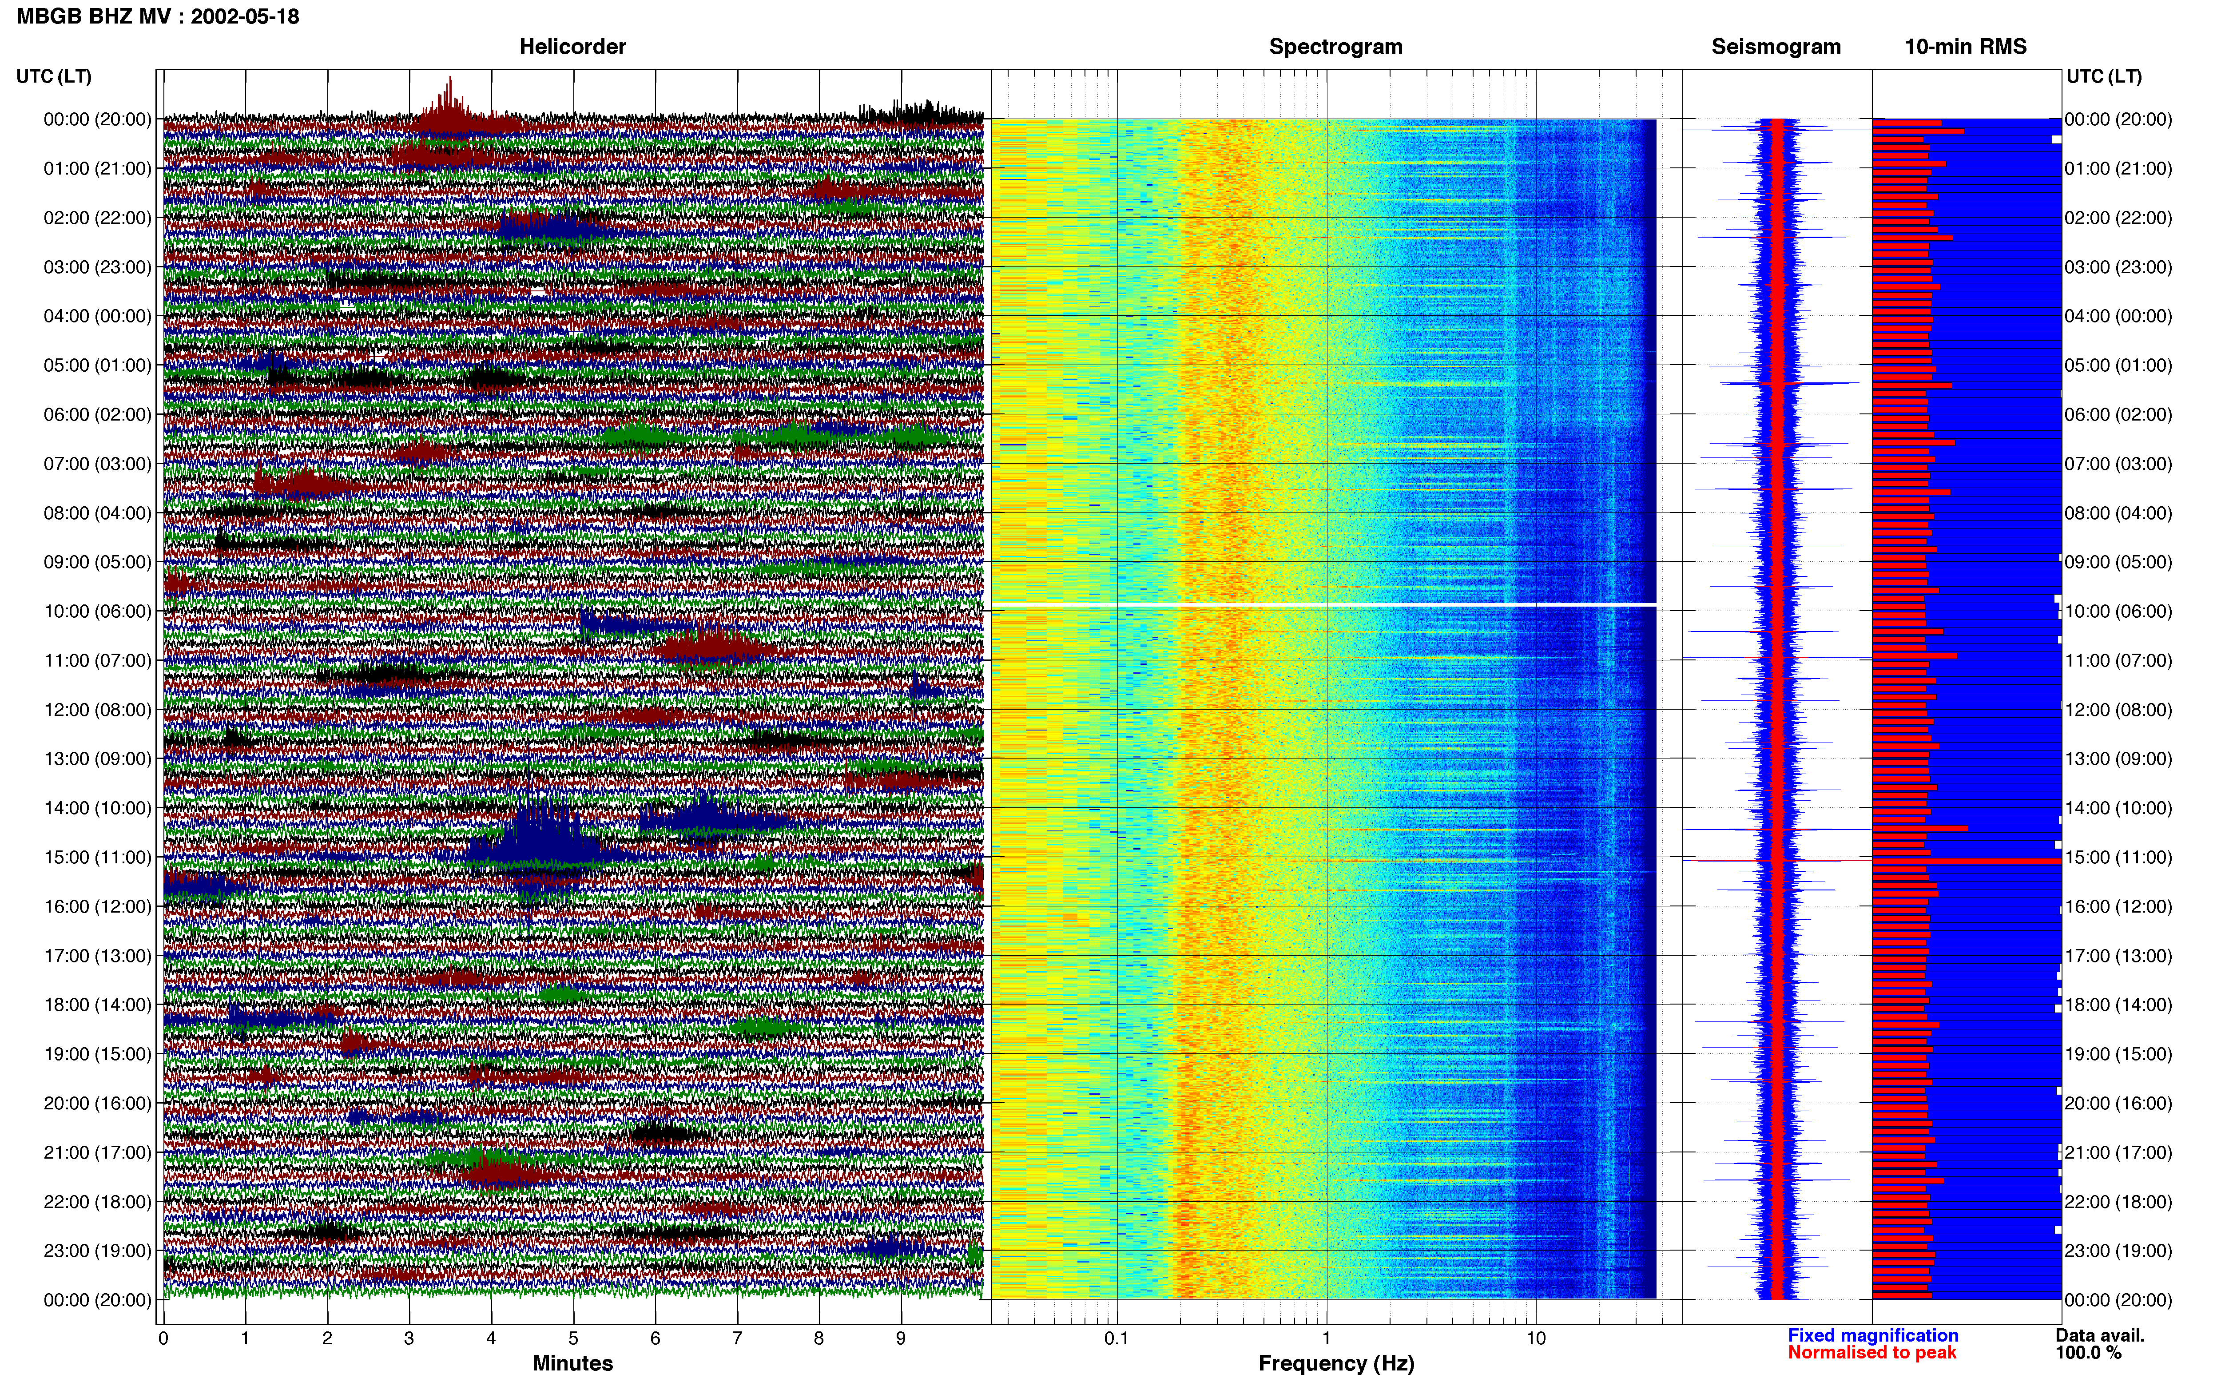Click the '10' frequency tick label

click(x=1536, y=1338)
